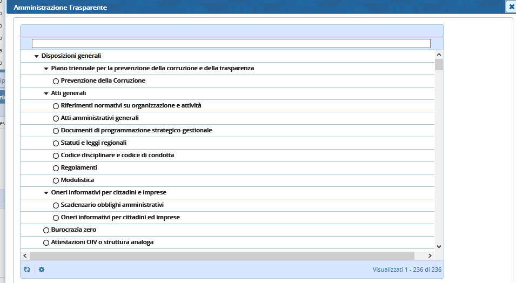Click the refresh icon in the footer
Viewport: 516px width, 283px height.
pyautogui.click(x=27, y=269)
